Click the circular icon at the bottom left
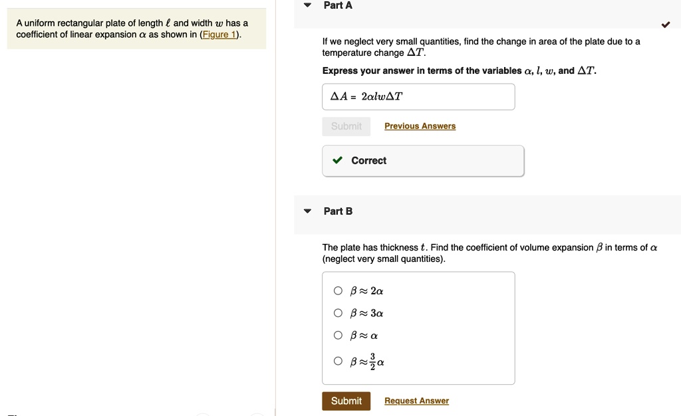This screenshot has height=416, width=681. tap(202, 414)
